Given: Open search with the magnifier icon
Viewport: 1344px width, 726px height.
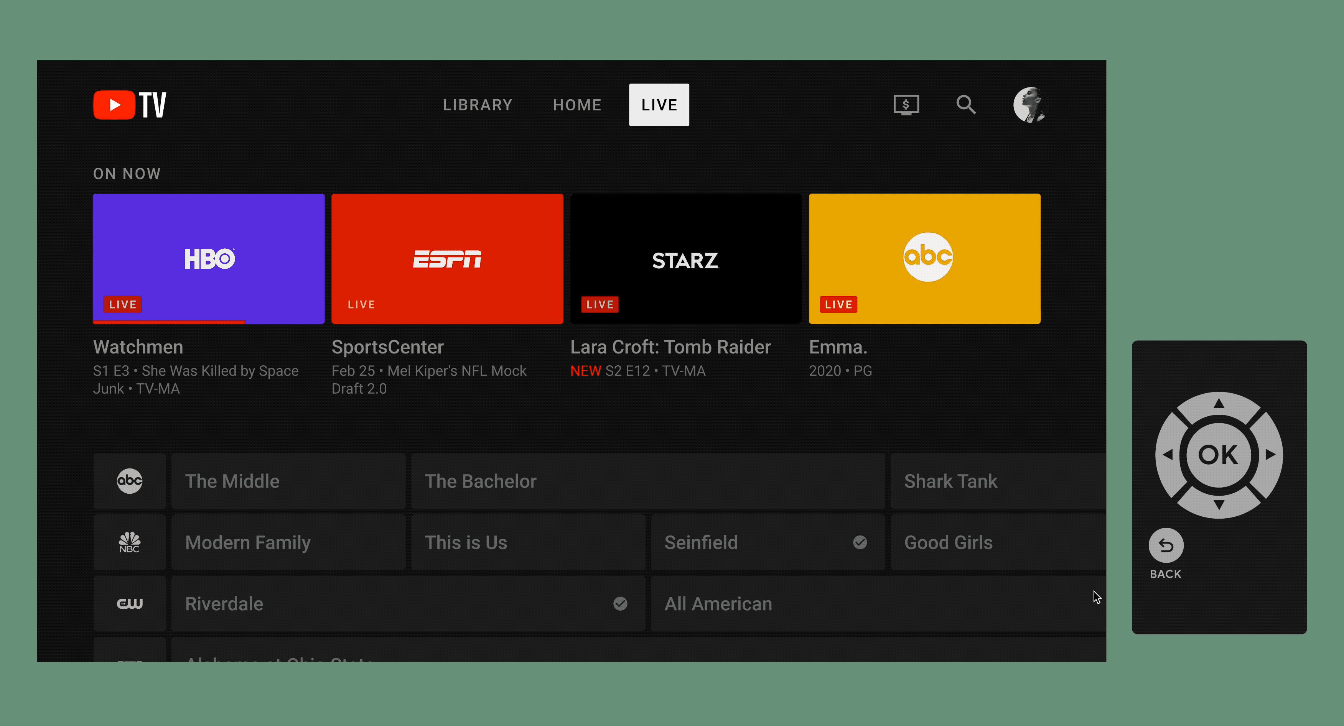Looking at the screenshot, I should (966, 105).
